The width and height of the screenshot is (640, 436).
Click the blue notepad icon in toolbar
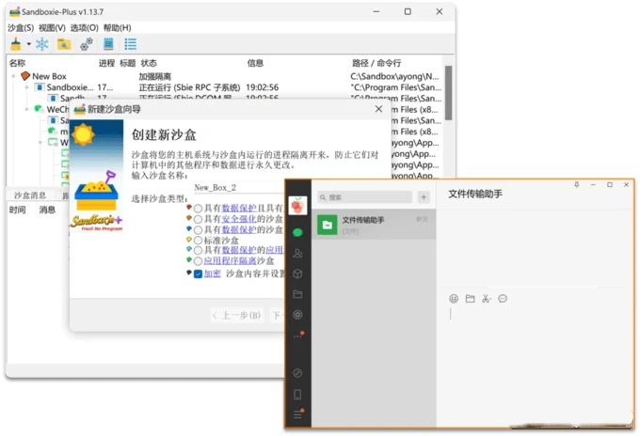108,44
